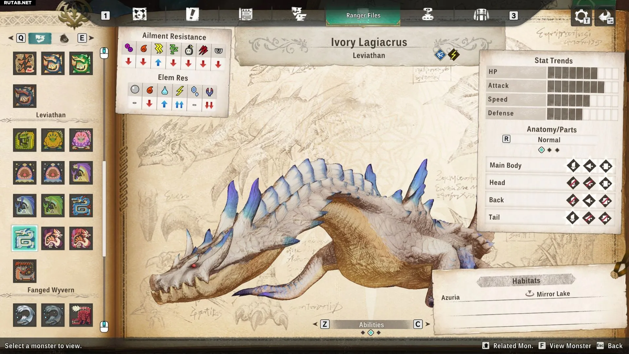Open the exclamation mark menu icon
Image resolution: width=629 pixels, height=354 pixels.
192,14
